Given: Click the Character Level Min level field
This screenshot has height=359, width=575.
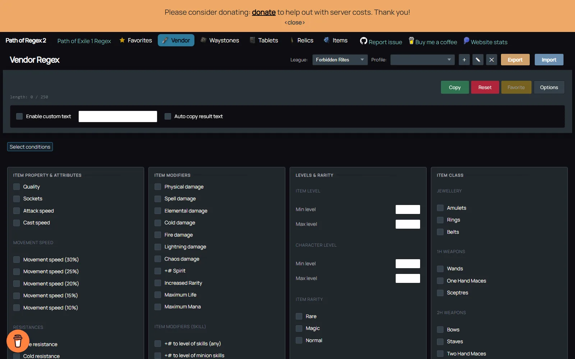Looking at the screenshot, I should point(408,264).
